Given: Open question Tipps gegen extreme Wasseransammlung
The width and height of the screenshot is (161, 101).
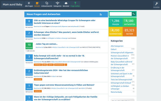Looking at the screenshot, I should point(64,85).
